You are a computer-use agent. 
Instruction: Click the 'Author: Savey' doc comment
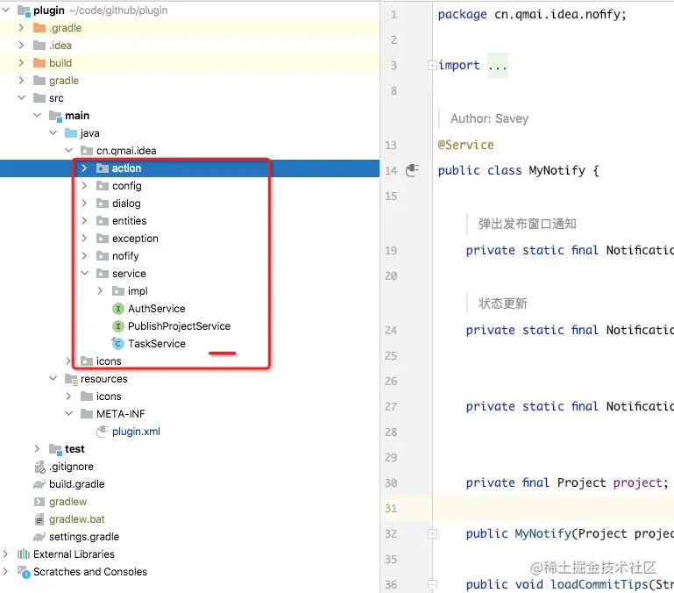489,118
